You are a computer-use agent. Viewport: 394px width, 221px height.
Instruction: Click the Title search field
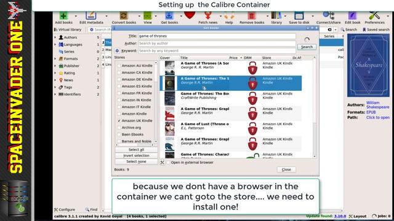coord(217,36)
